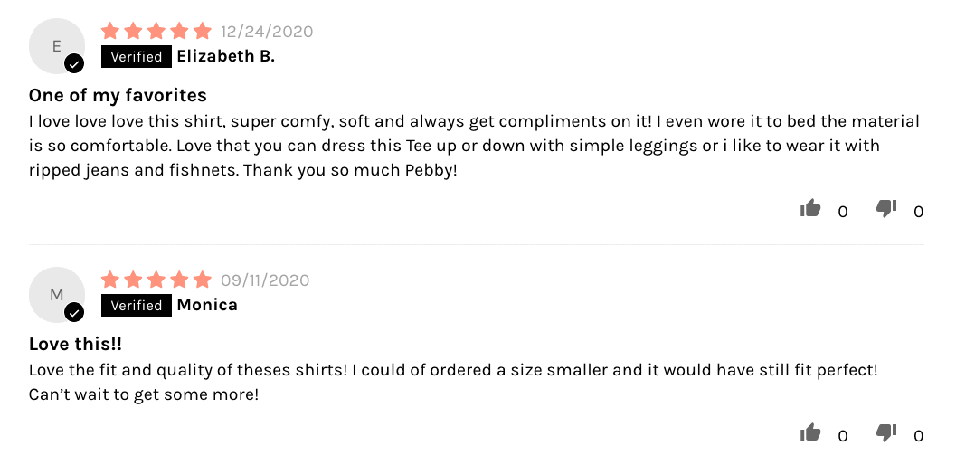Viewport: 956px width, 465px height.
Task: Click the star rating on Monica's review
Action: point(156,280)
